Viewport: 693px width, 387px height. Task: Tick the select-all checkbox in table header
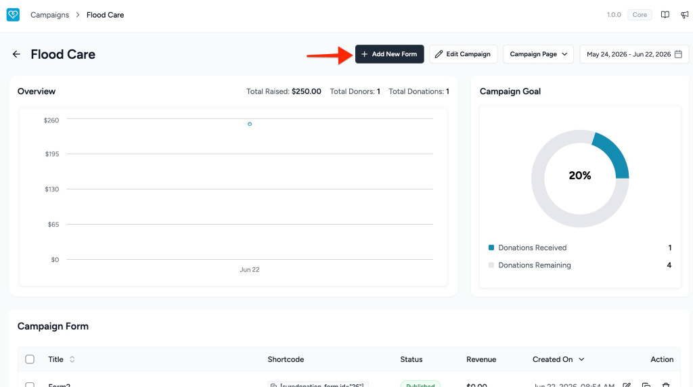click(30, 359)
